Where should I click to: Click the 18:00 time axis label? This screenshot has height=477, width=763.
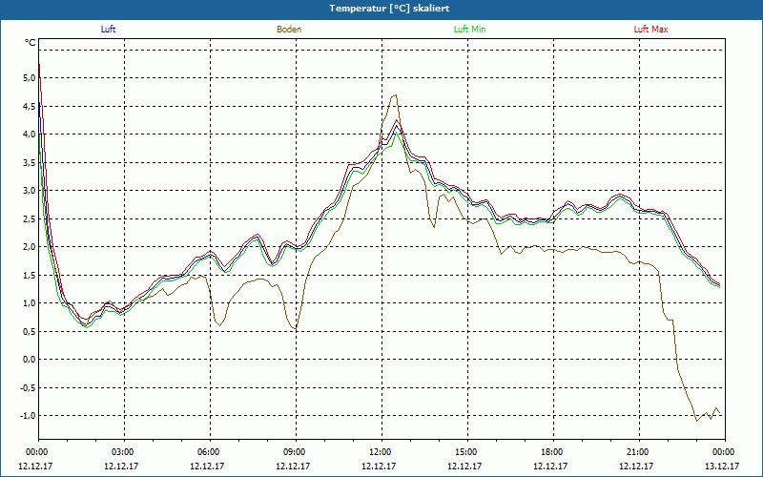[x=553, y=452]
